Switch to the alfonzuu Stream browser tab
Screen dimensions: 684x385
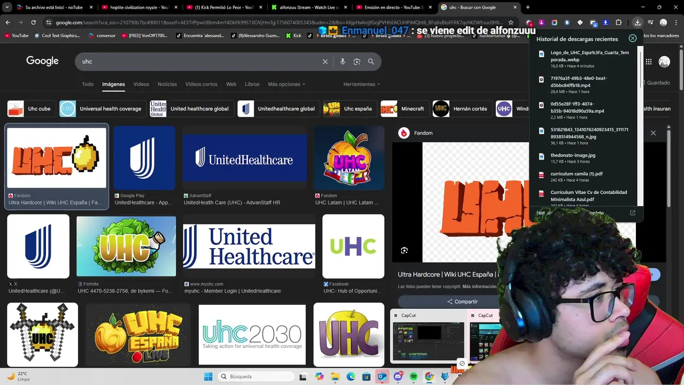[x=308, y=7]
